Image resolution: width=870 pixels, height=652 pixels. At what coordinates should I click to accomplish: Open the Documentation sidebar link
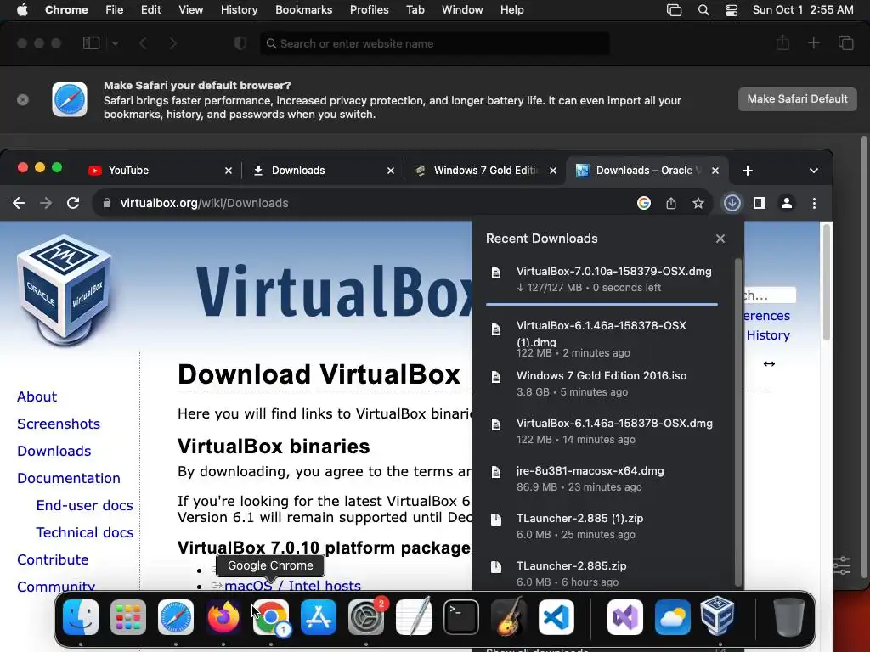(x=69, y=479)
